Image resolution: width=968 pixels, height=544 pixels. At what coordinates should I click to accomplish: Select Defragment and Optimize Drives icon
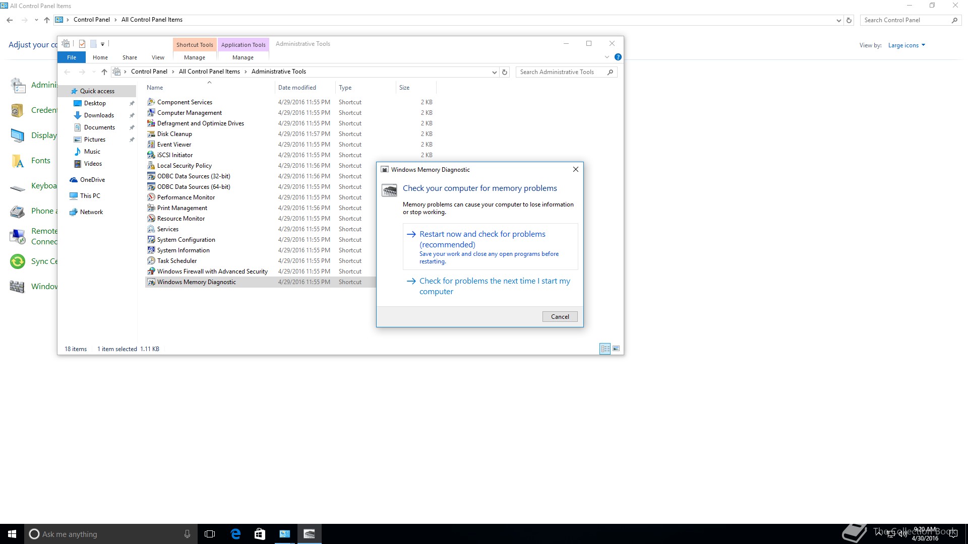[x=151, y=123]
